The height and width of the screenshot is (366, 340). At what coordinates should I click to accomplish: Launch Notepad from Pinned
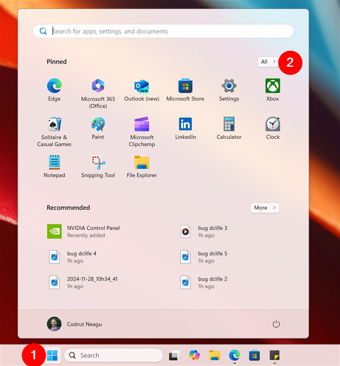tap(54, 167)
